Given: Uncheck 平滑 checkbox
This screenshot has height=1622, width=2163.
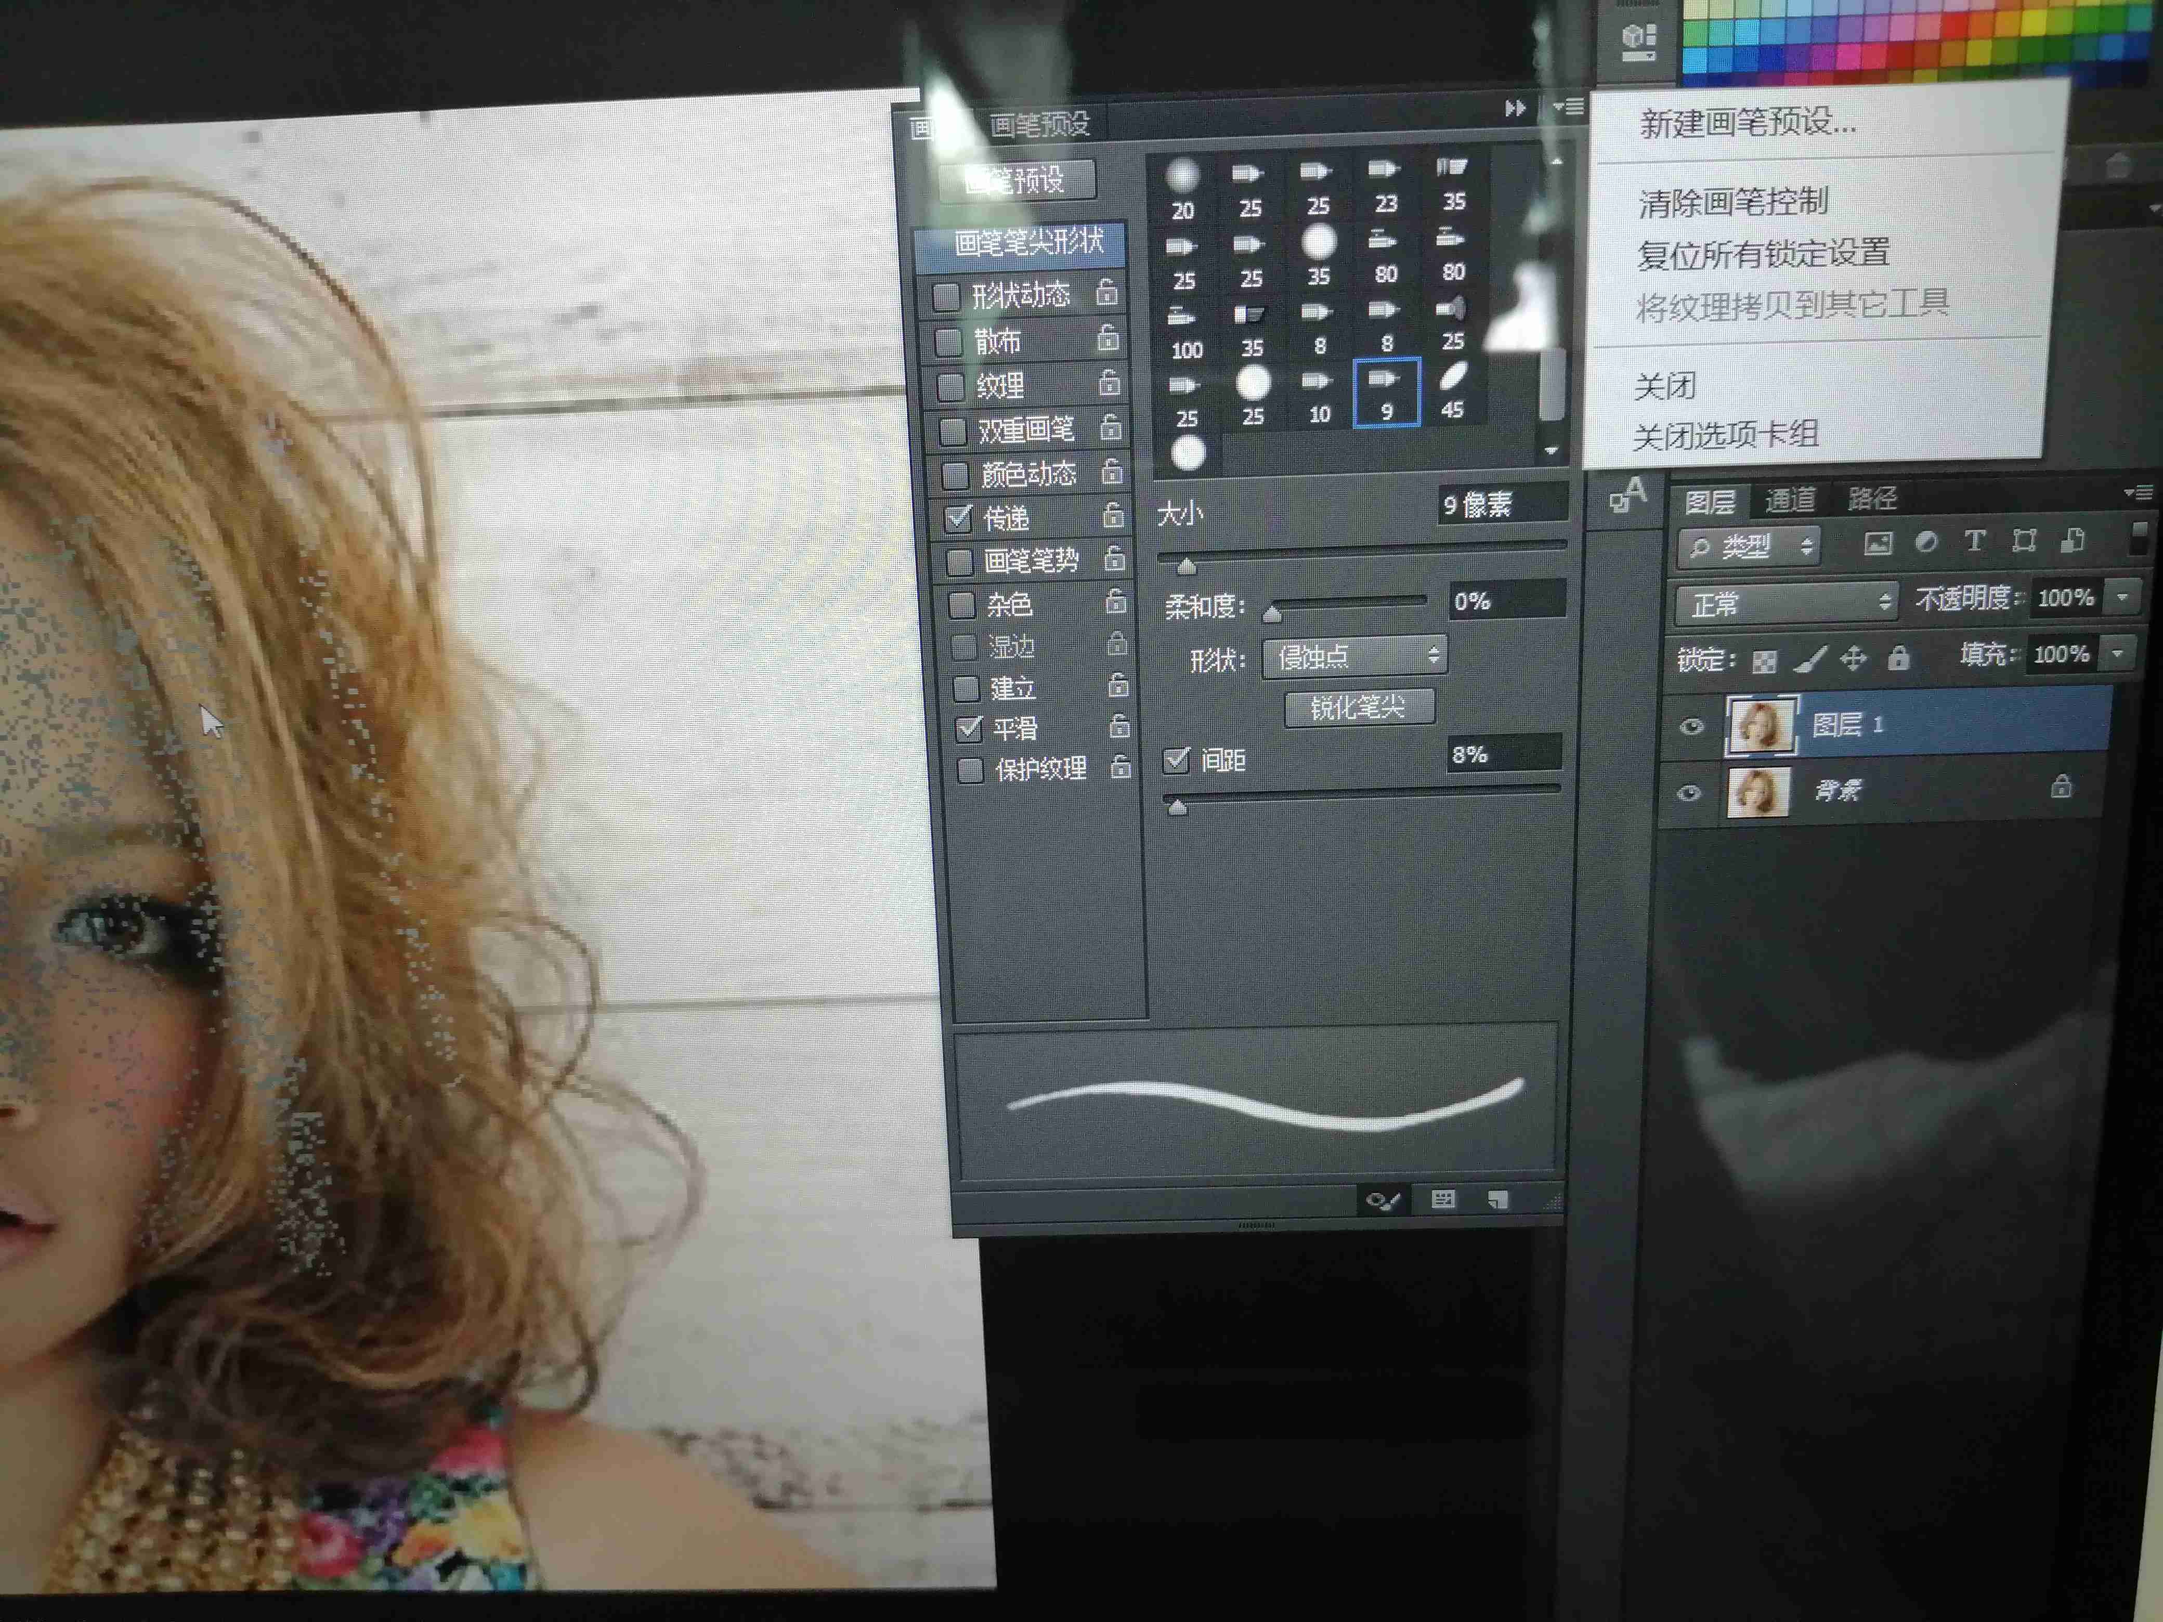Looking at the screenshot, I should pos(968,729).
